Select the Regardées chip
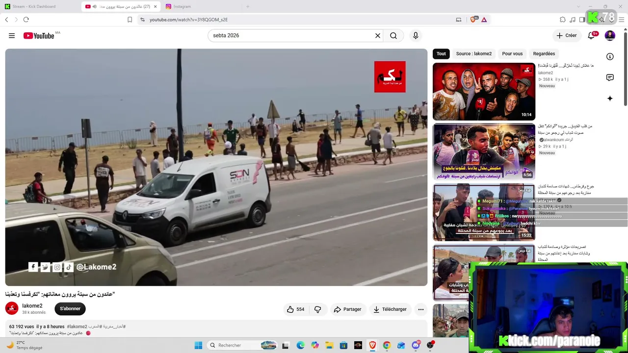Image resolution: width=628 pixels, height=353 pixels. (544, 54)
